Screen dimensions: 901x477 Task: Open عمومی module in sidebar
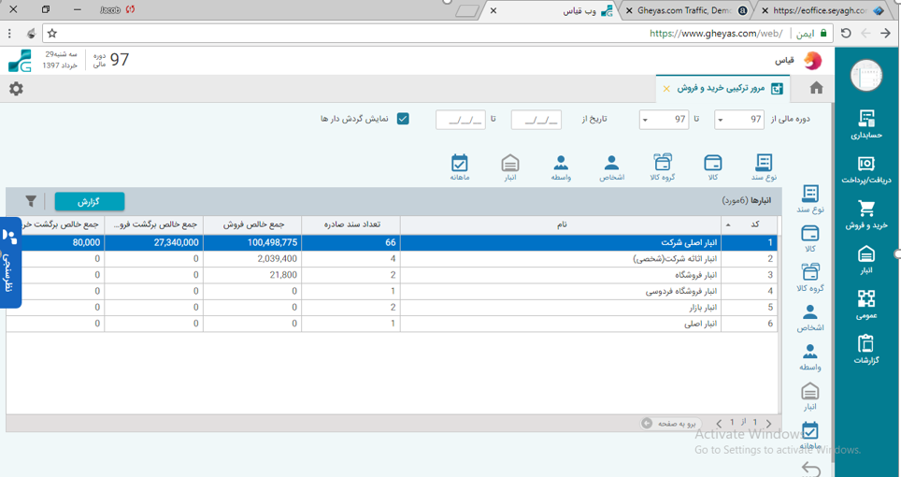865,305
